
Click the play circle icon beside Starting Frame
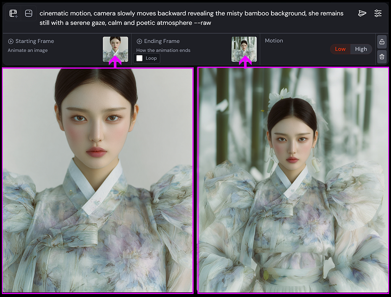[11, 41]
